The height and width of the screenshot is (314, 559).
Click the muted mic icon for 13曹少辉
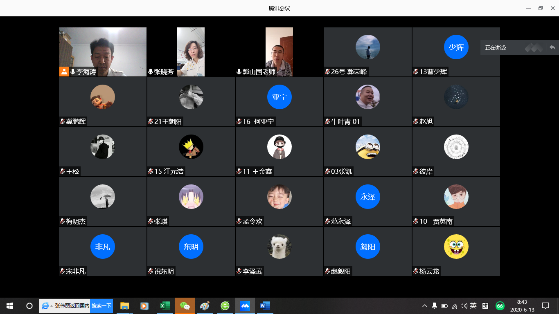click(x=416, y=72)
